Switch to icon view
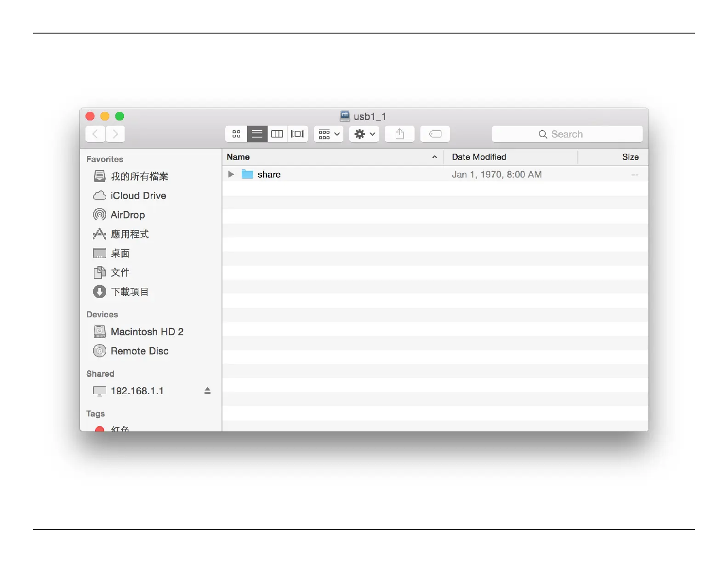Viewport: 728px width, 563px height. pyautogui.click(x=236, y=134)
